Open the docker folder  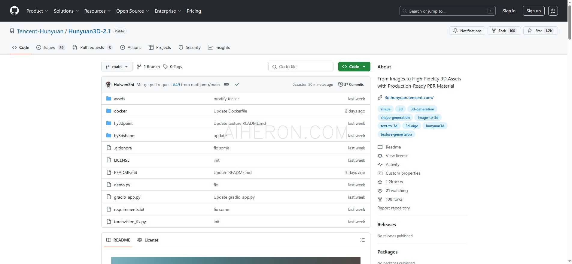coord(120,111)
